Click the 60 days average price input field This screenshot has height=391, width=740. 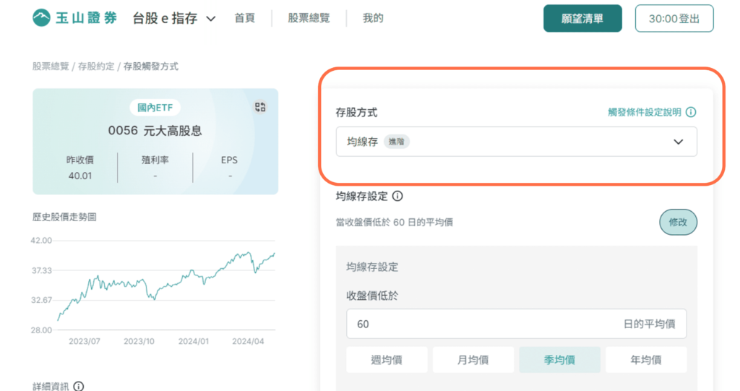click(516, 324)
